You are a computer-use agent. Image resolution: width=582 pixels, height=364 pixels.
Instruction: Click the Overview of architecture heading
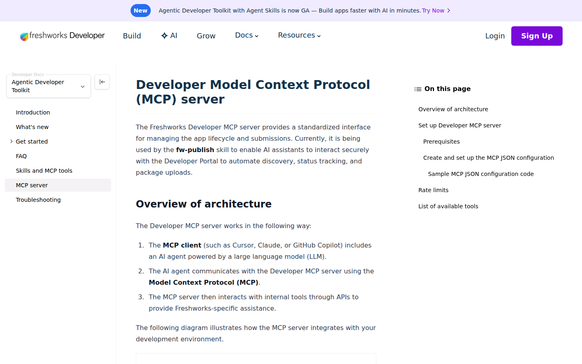204,204
